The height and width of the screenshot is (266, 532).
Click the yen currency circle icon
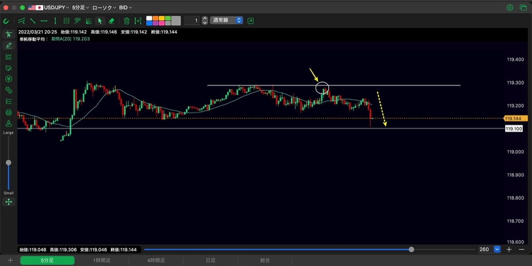tap(8, 79)
